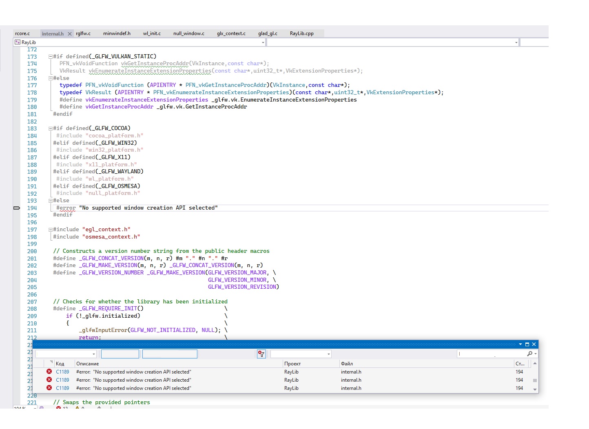Open the member navigation dropdown on the right
The height and width of the screenshot is (429, 589).
click(516, 42)
